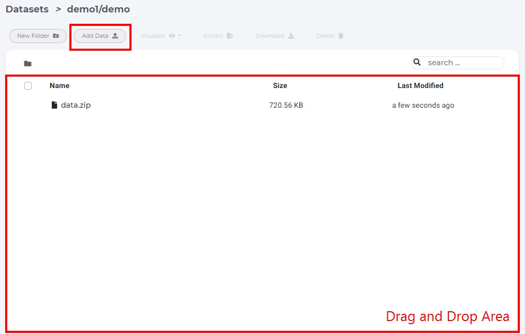Expand the Visualize dropdown arrow
The width and height of the screenshot is (525, 334).
180,36
